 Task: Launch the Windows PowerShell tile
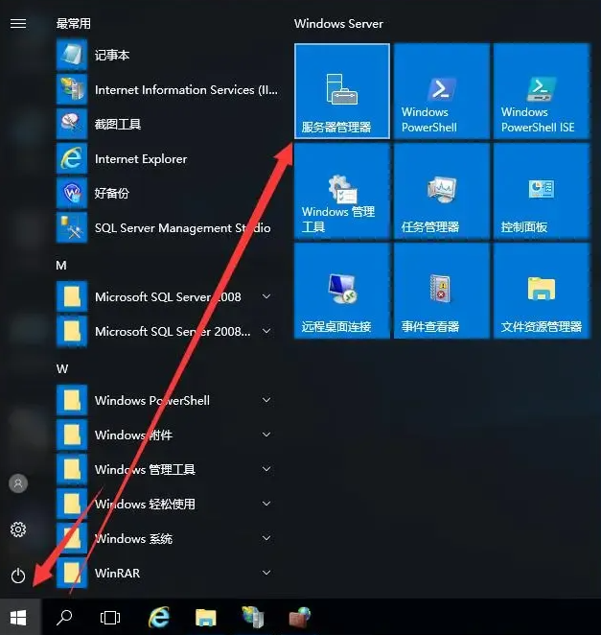(x=442, y=91)
